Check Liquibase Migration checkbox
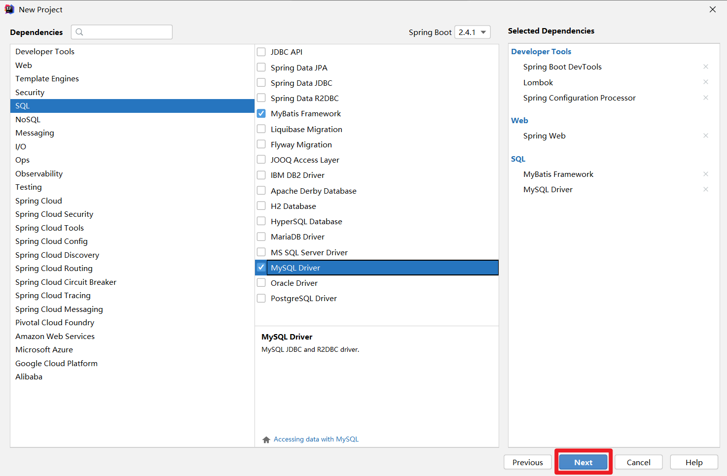 coord(261,129)
